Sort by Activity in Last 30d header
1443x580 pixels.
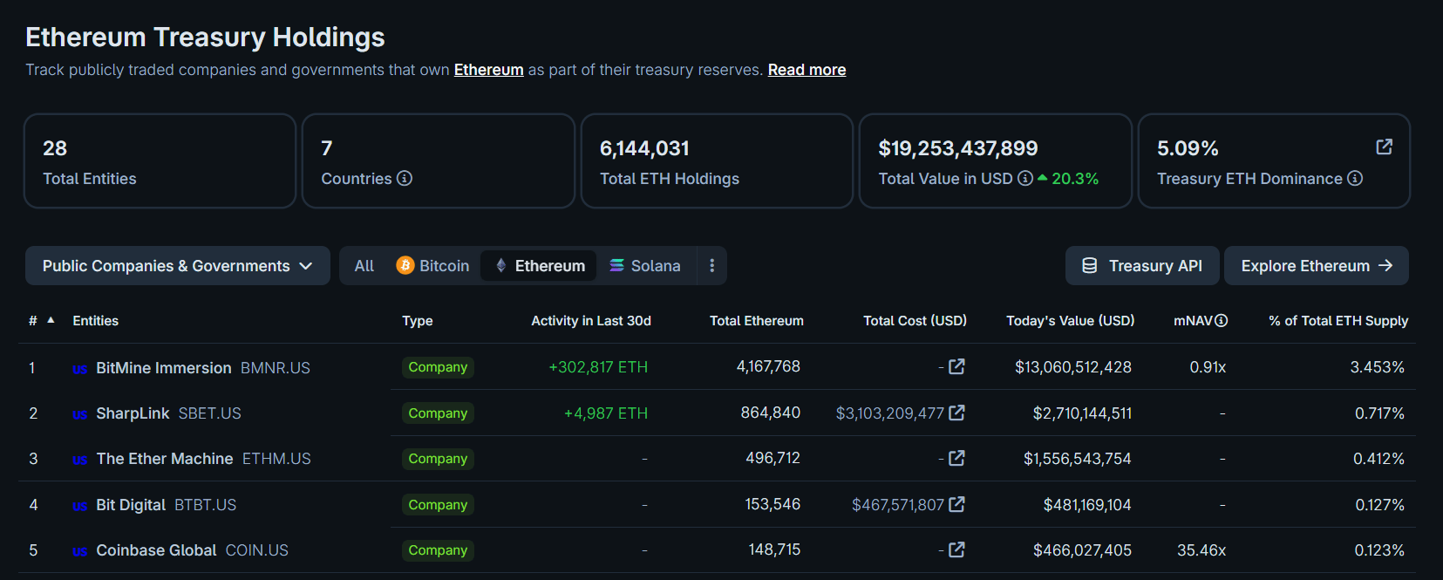591,321
